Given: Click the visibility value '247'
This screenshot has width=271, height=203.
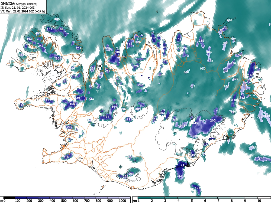Looking at the screenshot, I should (x=41, y=46).
